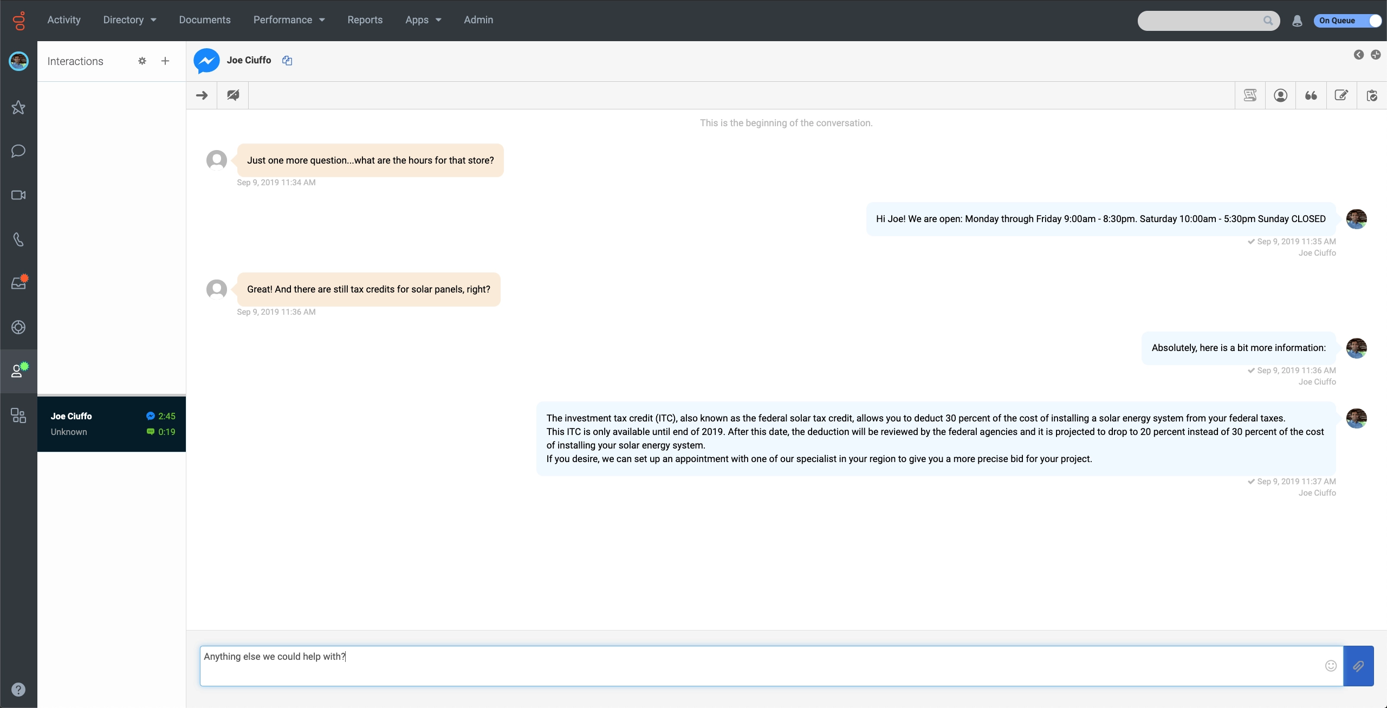This screenshot has width=1387, height=708.
Task: Click the disconnect interaction icon
Action: pos(233,95)
